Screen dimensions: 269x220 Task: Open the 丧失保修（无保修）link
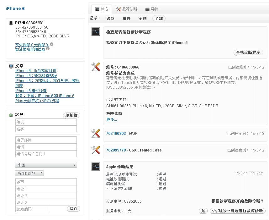coord(32,45)
